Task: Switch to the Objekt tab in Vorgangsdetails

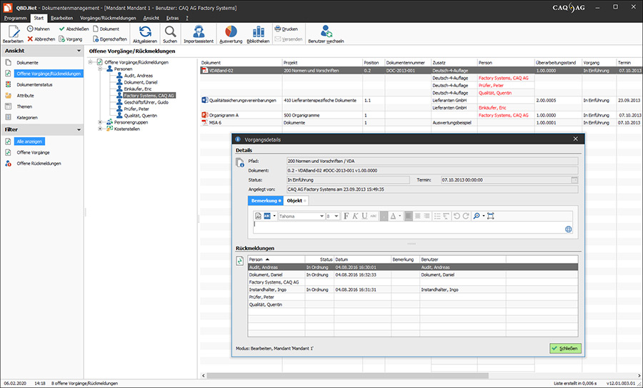Action: coord(296,201)
